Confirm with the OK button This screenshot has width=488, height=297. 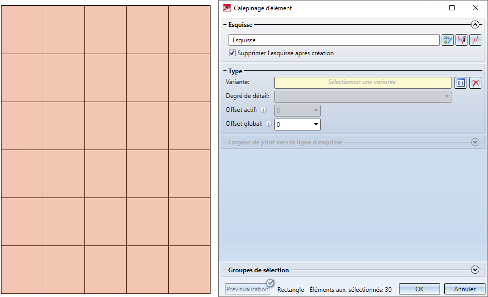tap(419, 289)
